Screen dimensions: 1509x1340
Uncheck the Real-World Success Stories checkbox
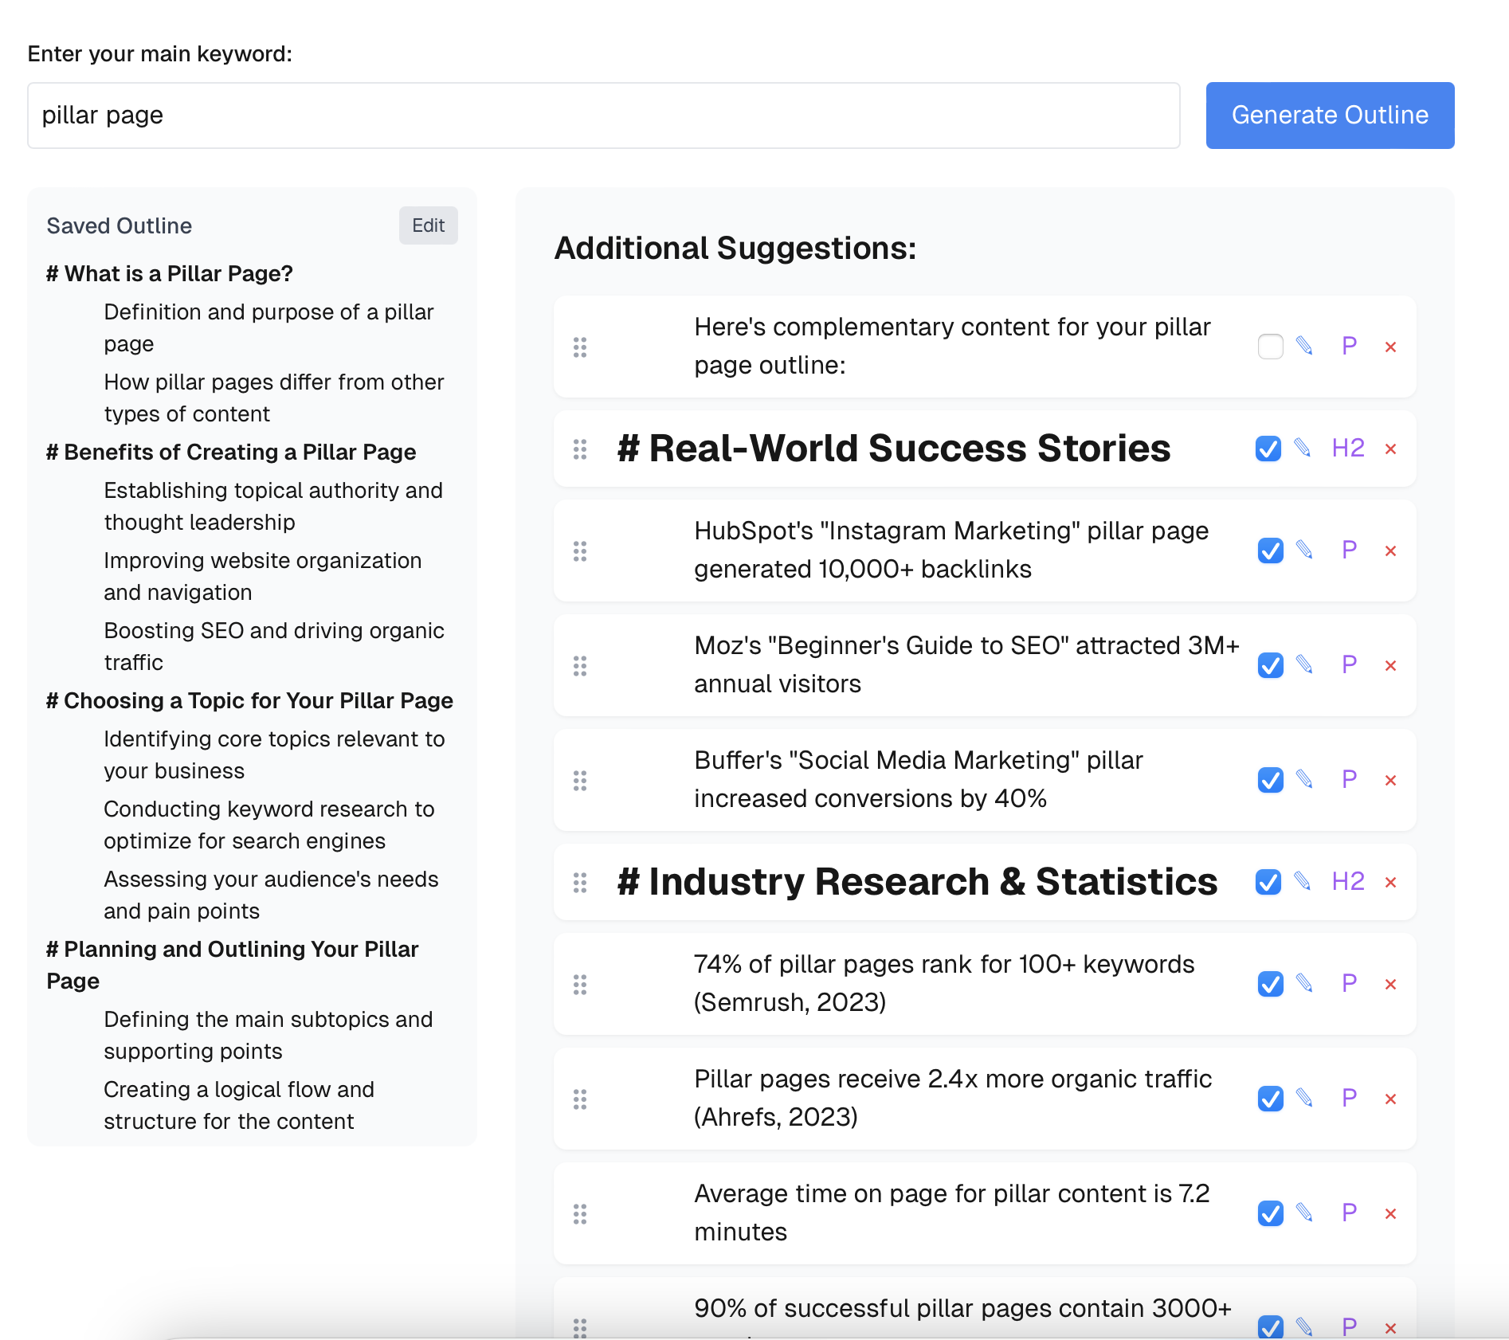pyautogui.click(x=1268, y=449)
